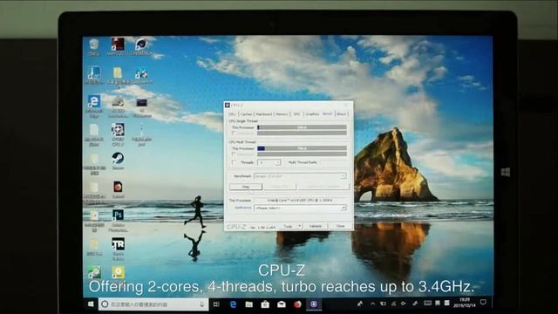The width and height of the screenshot is (558, 314).
Task: Enable the Threads checkbox
Action: (x=234, y=162)
